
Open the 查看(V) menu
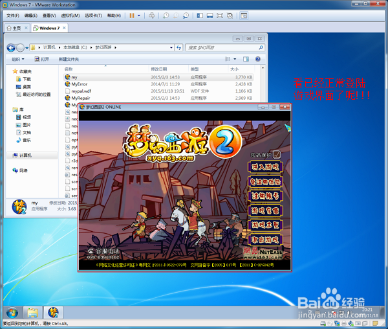point(49,16)
